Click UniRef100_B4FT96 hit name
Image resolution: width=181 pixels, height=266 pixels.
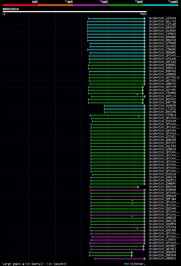pos(162,102)
